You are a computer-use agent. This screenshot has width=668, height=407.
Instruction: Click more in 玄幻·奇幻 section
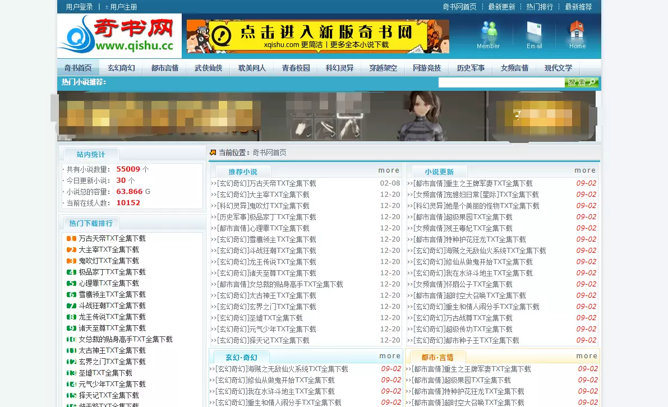coord(390,356)
